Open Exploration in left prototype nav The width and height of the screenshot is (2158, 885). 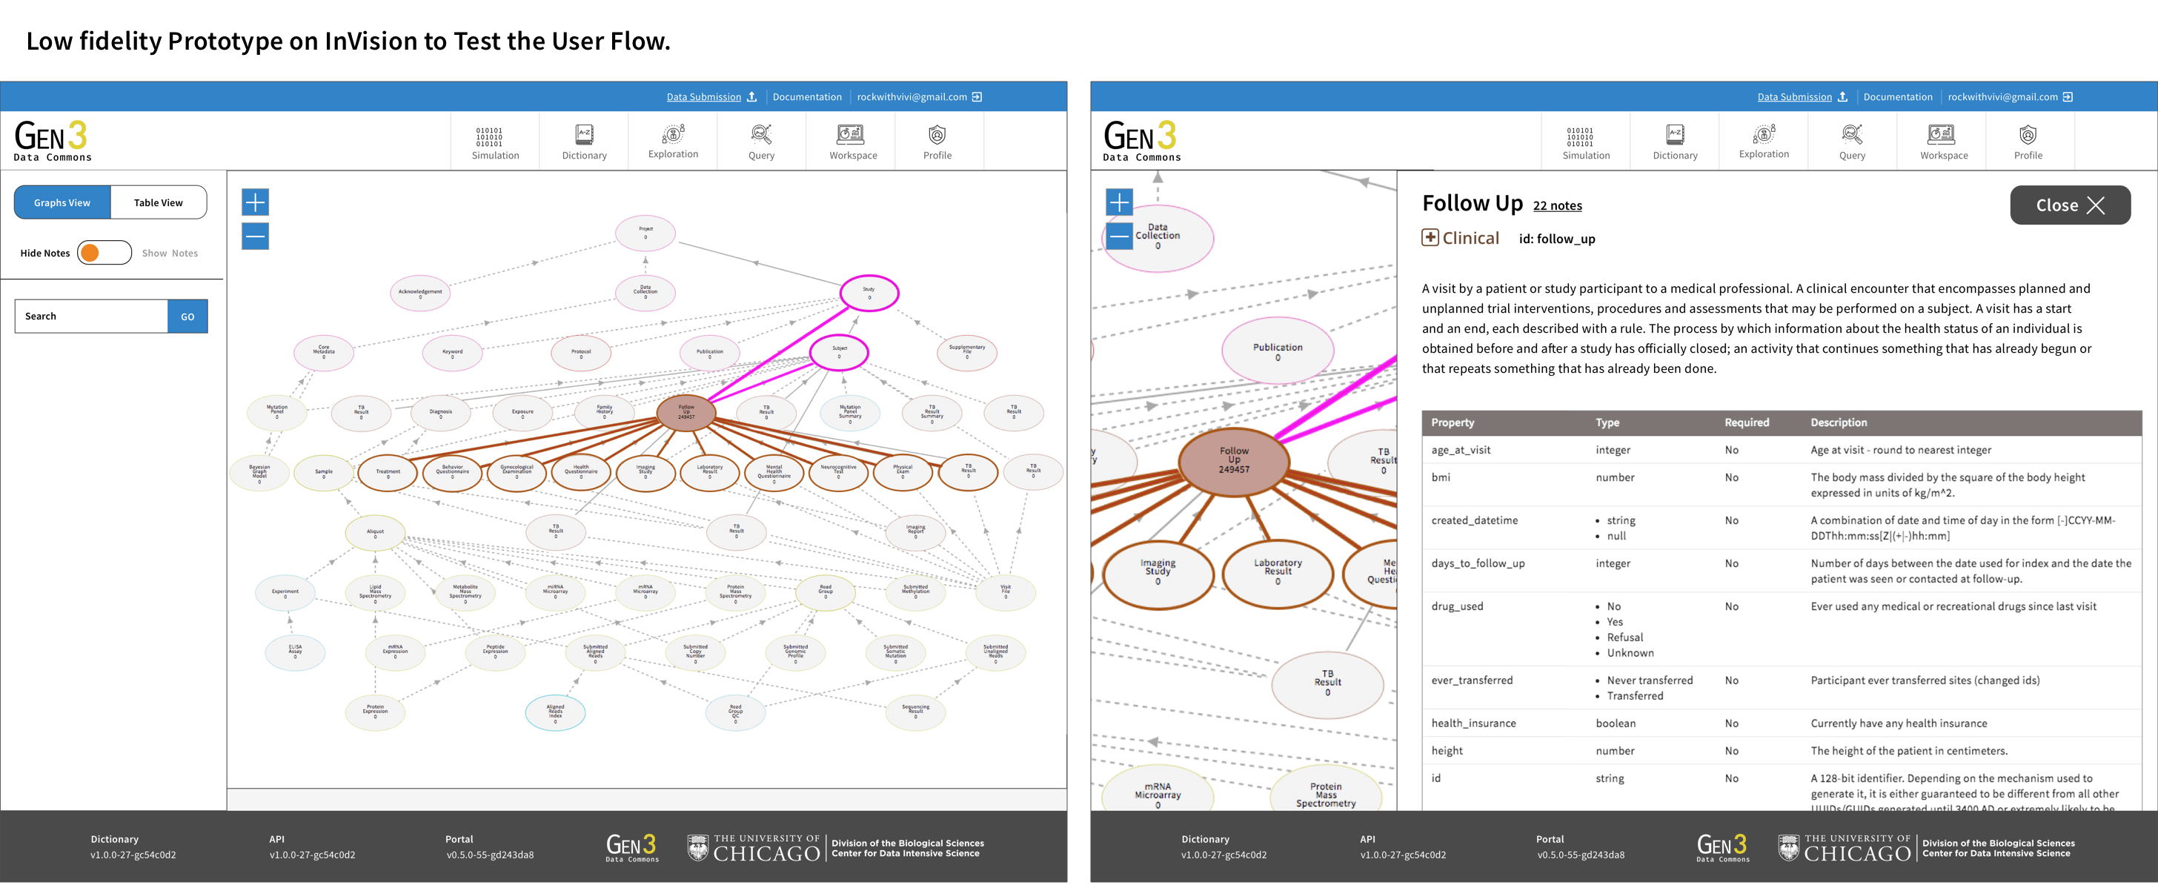(x=673, y=142)
